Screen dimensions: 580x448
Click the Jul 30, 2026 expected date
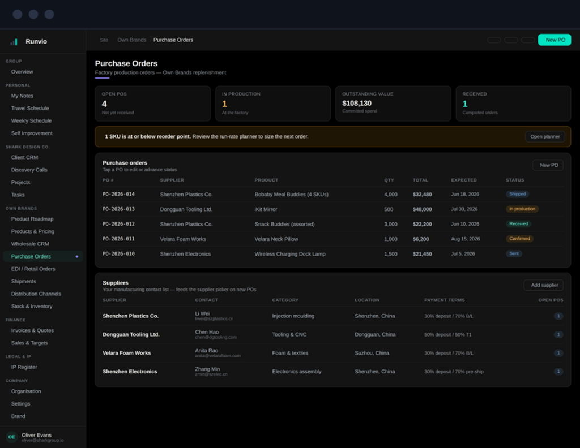click(x=464, y=209)
